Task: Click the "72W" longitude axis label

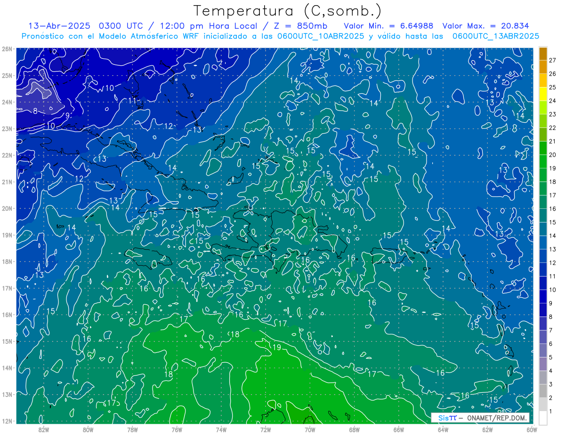Action: (265, 429)
